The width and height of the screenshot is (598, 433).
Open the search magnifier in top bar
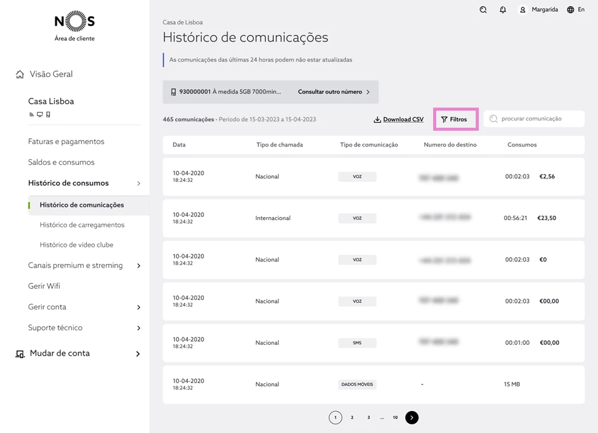click(x=483, y=10)
